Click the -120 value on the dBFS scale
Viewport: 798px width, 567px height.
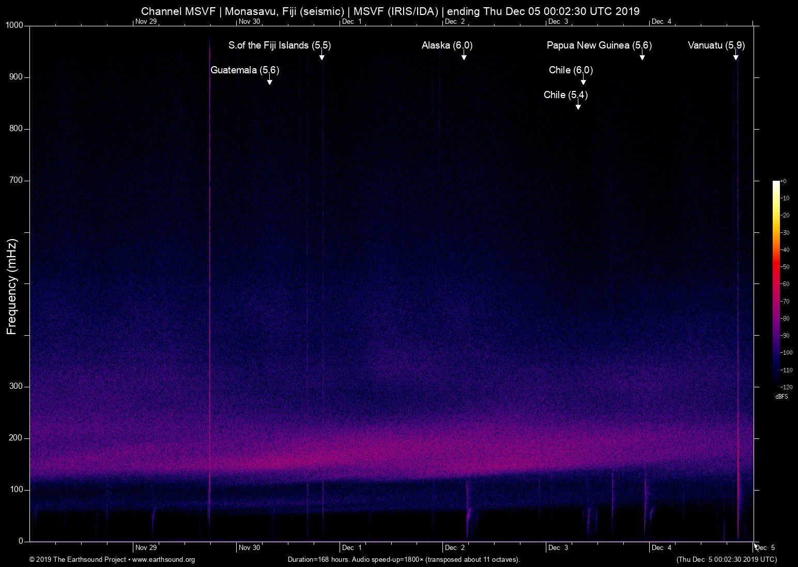tap(786, 387)
